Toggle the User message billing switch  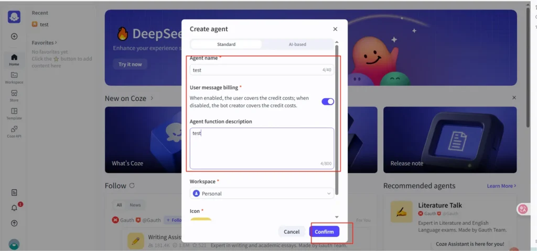pyautogui.click(x=327, y=101)
